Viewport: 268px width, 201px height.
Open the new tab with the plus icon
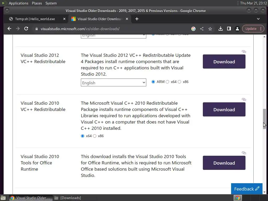[x=137, y=19]
